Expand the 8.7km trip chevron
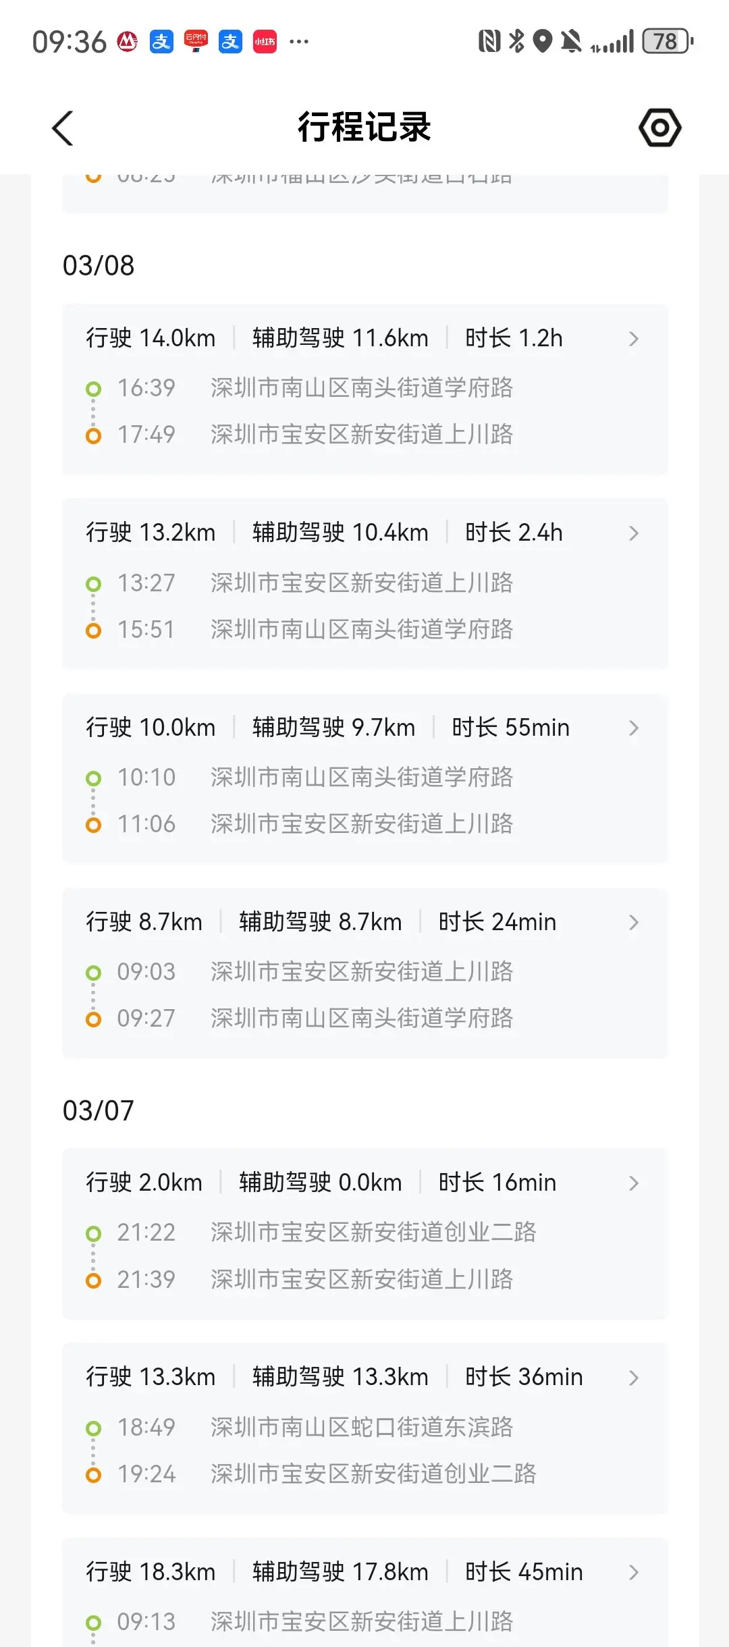 [633, 922]
